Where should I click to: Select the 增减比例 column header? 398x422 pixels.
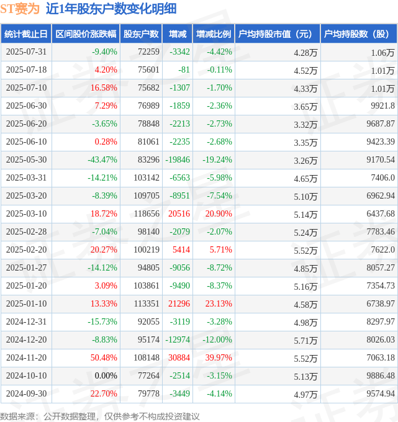(x=214, y=34)
